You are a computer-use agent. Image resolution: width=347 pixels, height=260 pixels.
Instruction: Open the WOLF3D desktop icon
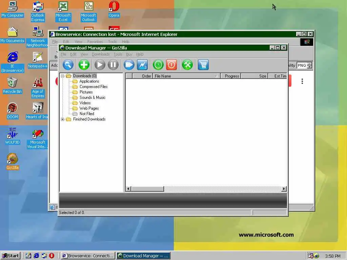13,136
